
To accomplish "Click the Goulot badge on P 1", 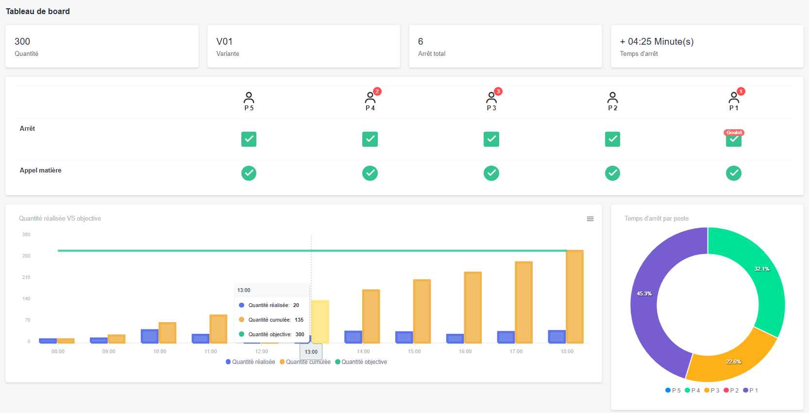I will point(734,133).
